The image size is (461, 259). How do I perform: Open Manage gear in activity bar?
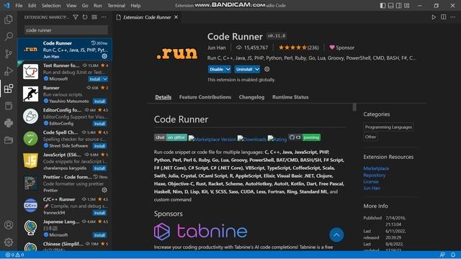pyautogui.click(x=9, y=242)
